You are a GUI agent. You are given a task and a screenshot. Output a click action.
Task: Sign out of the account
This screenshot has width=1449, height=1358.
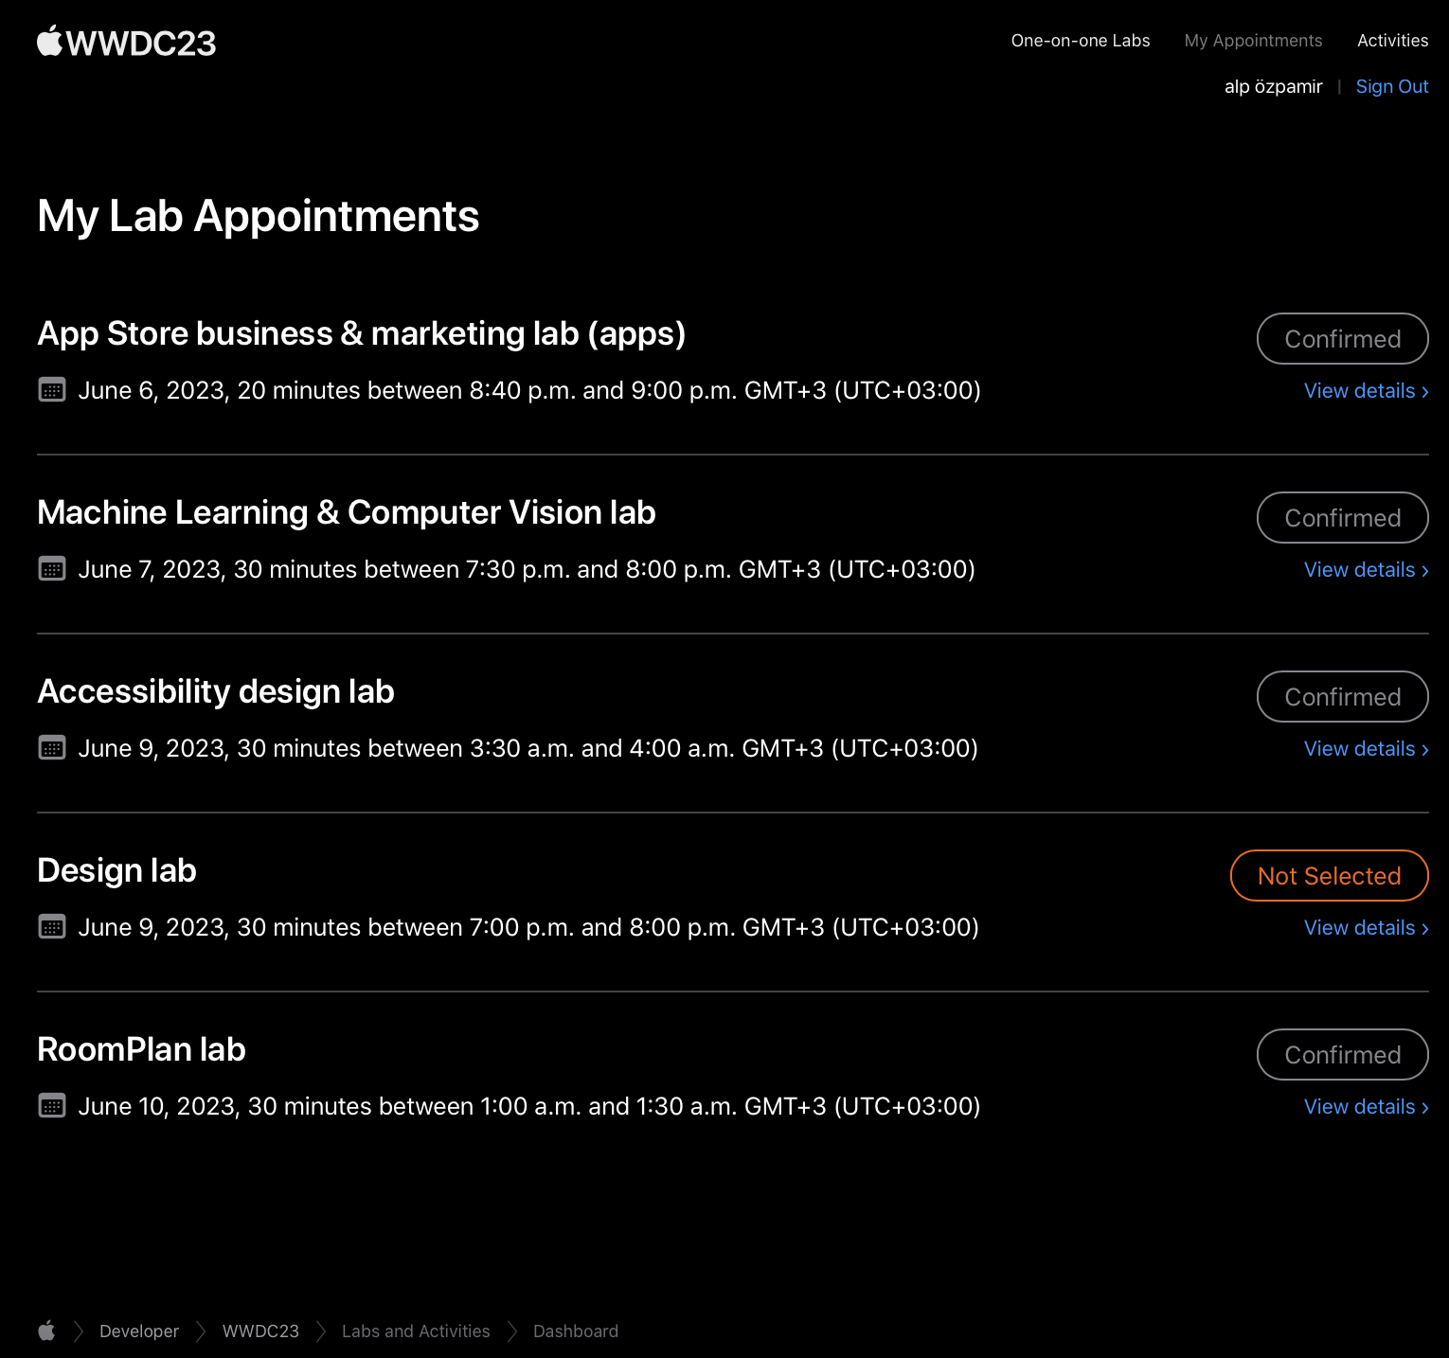pos(1391,86)
